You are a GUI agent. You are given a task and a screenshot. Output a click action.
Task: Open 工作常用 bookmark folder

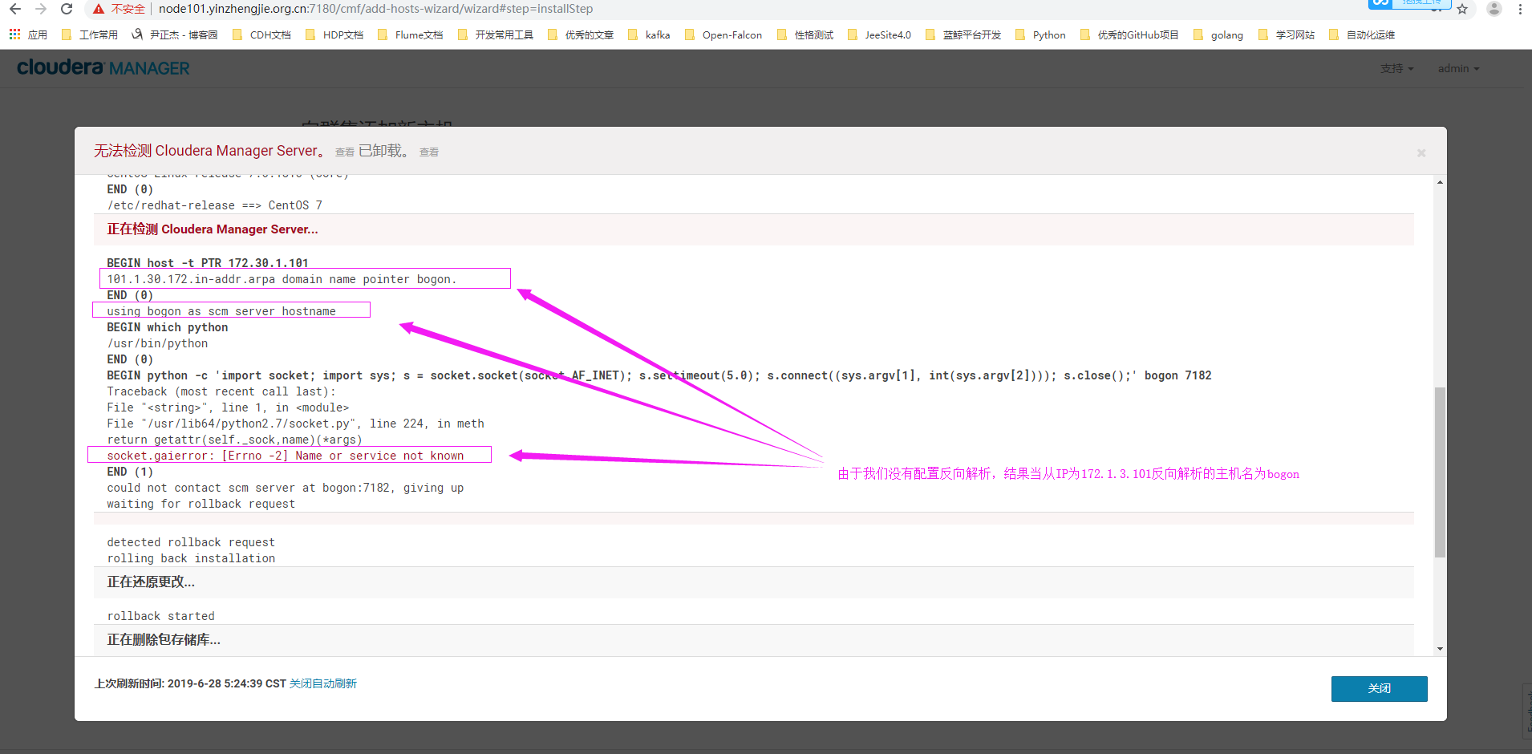pyautogui.click(x=91, y=34)
